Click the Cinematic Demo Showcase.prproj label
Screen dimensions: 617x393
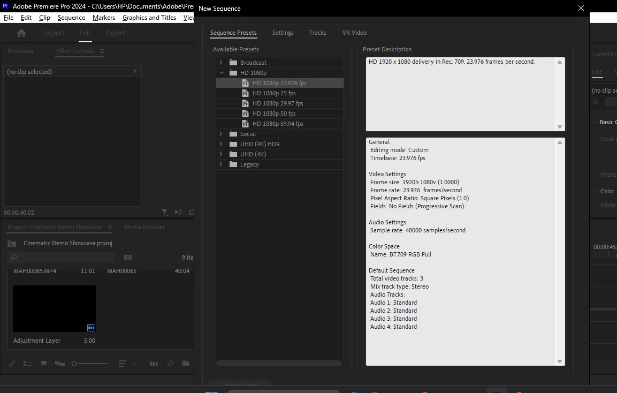click(x=67, y=244)
